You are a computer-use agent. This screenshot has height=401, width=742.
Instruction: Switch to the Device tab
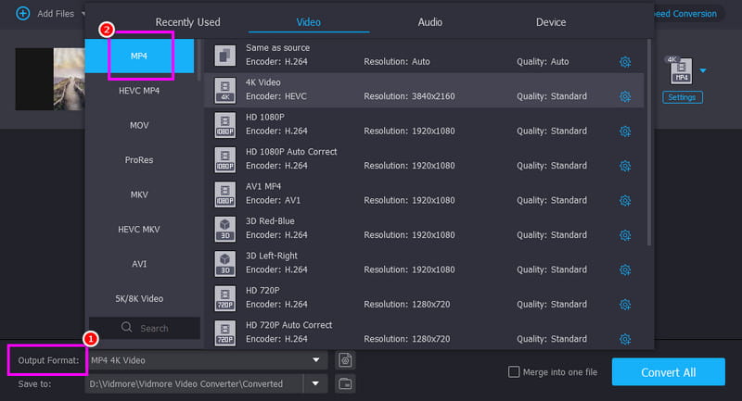[551, 22]
